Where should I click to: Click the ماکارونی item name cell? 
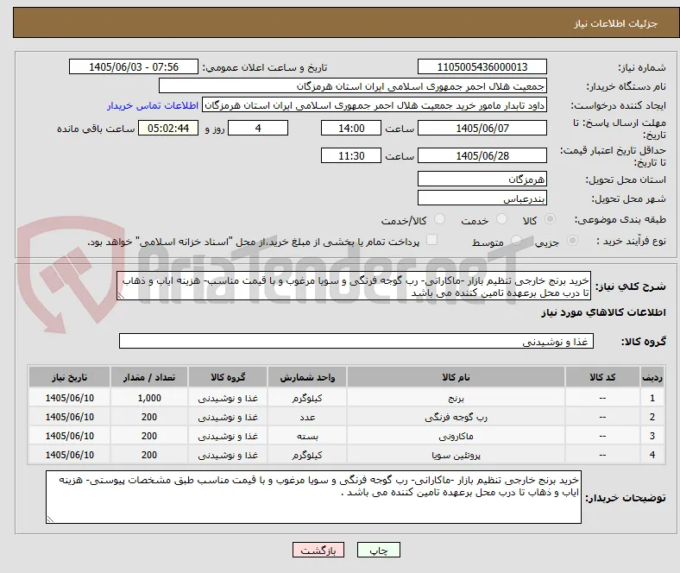(456, 436)
